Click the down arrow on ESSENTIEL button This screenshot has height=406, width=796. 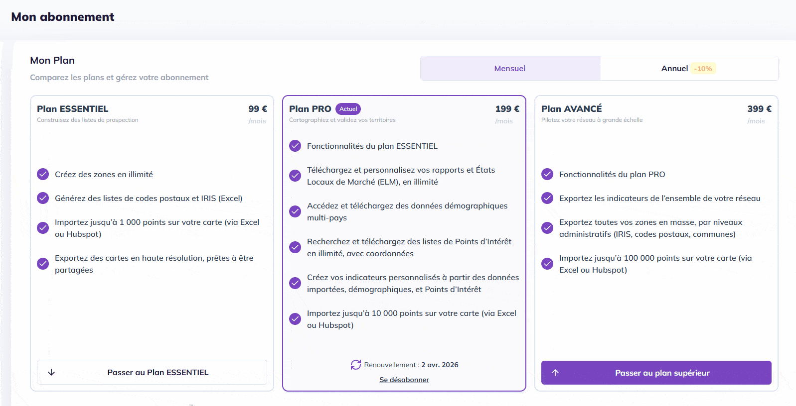pyautogui.click(x=51, y=372)
